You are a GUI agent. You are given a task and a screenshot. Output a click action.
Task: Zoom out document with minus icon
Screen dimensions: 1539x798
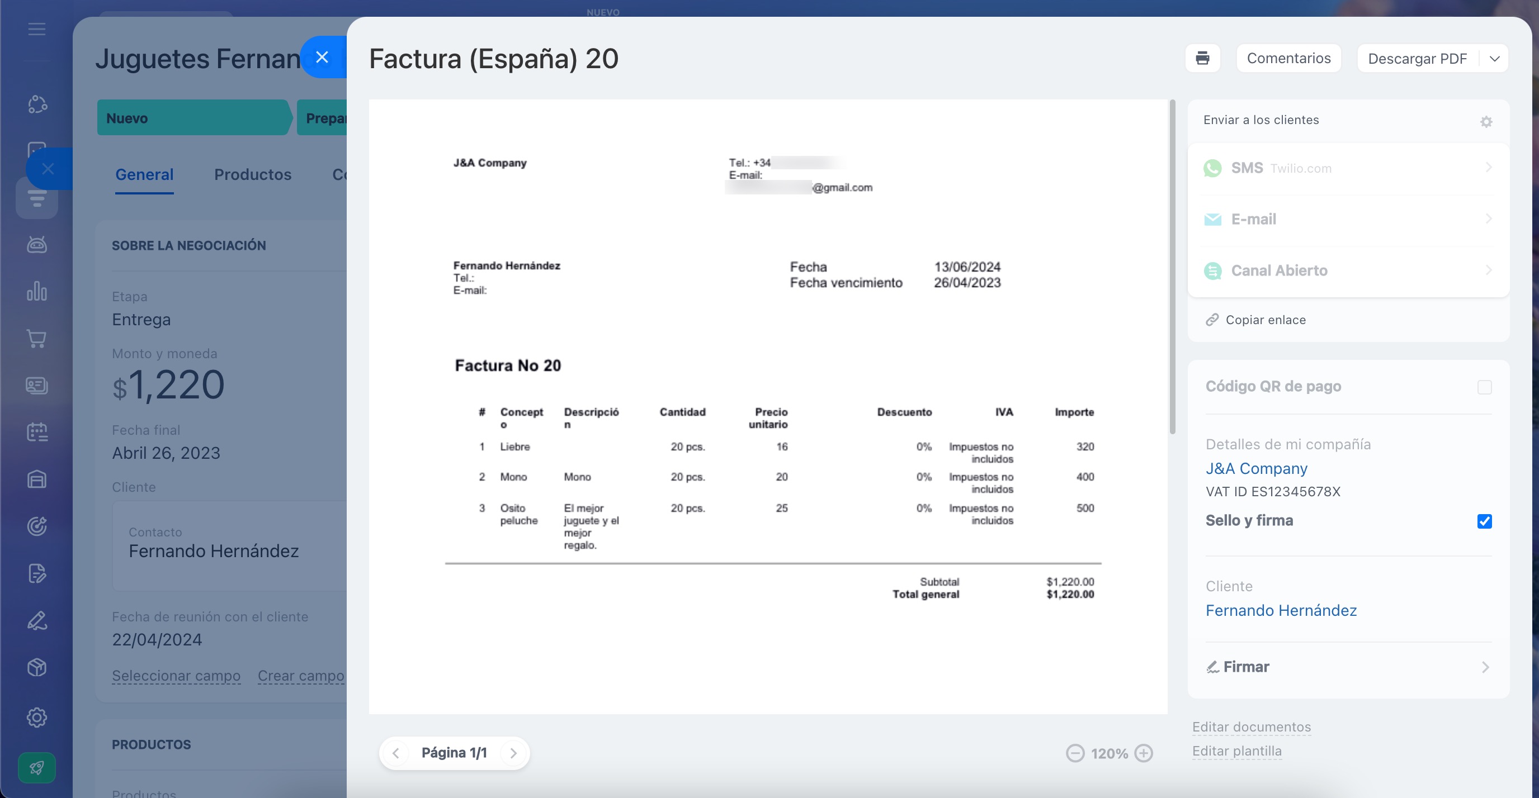pyautogui.click(x=1075, y=753)
